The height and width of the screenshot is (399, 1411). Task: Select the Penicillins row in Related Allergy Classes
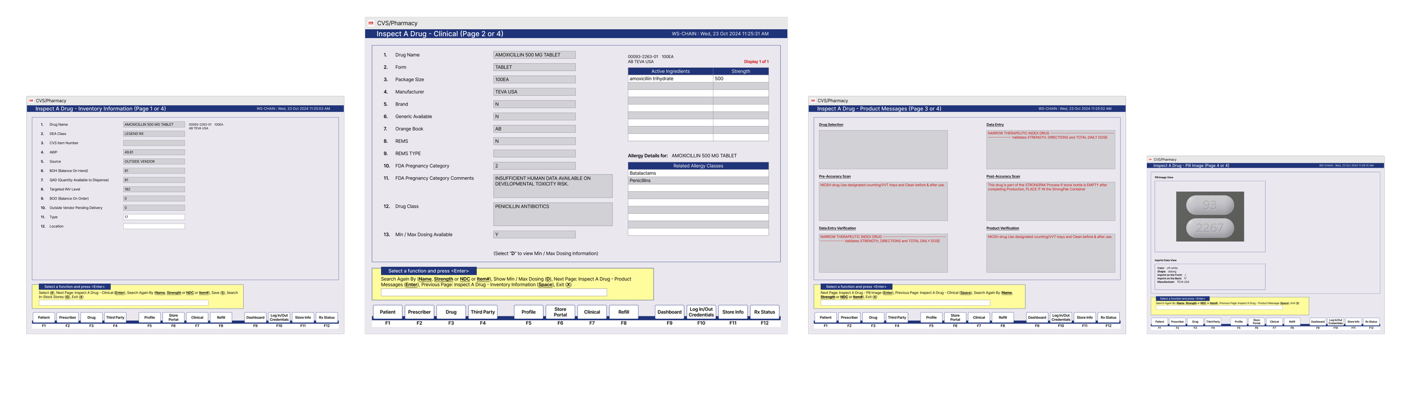coord(698,181)
